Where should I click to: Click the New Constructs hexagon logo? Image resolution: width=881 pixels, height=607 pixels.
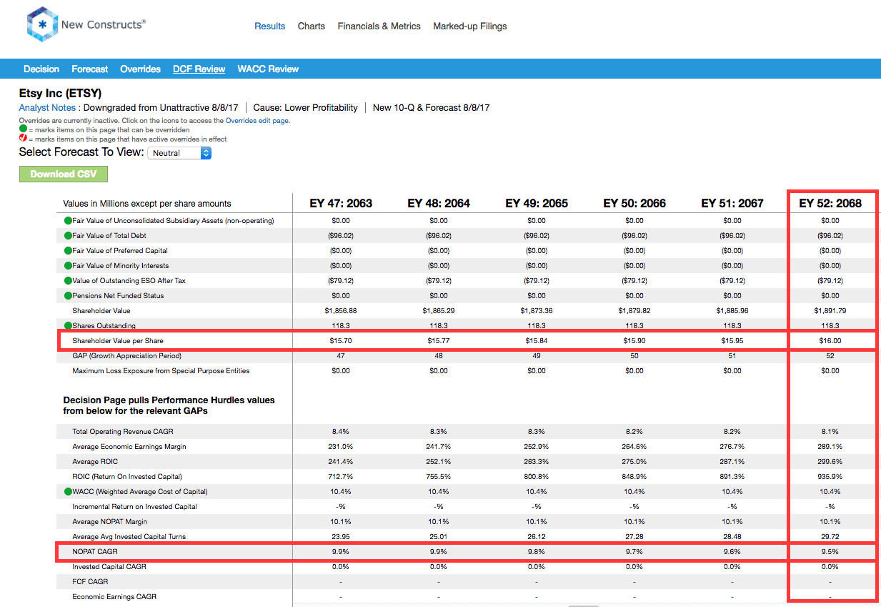pyautogui.click(x=41, y=24)
